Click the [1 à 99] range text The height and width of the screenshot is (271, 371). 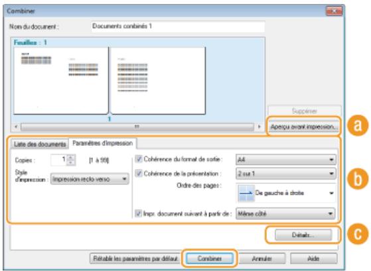99,160
